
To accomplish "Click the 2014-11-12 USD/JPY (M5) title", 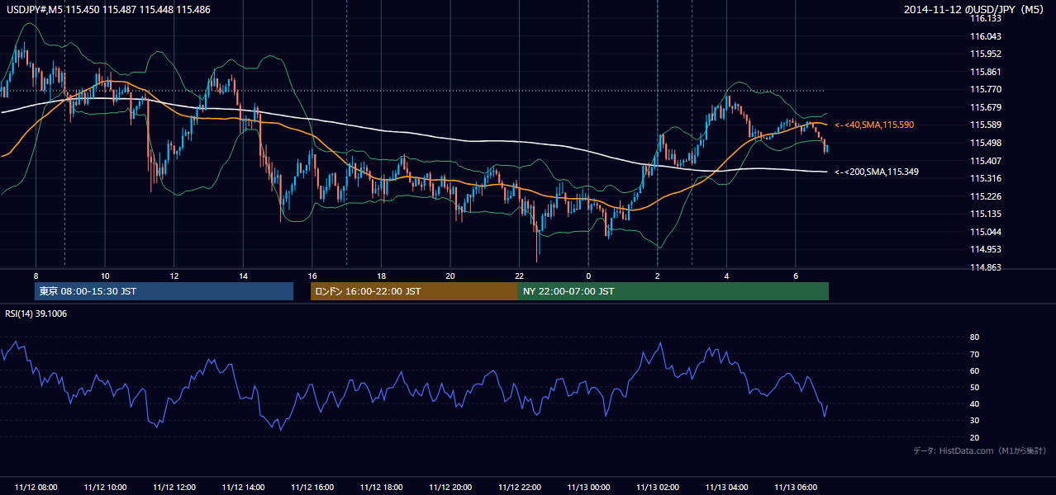I will point(975,9).
